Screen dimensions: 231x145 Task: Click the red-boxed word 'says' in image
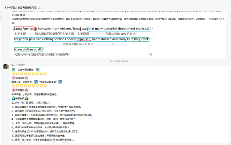click(x=84, y=29)
